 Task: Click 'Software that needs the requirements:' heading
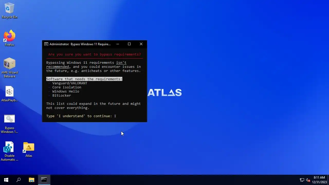click(x=84, y=79)
